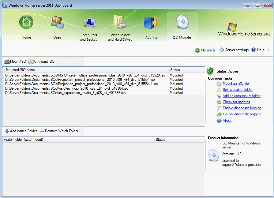Viewport: 274px width, 198px height.
Task: Click green arrow icon beside Gather diagnostic logging
Action: pyautogui.click(x=219, y=115)
